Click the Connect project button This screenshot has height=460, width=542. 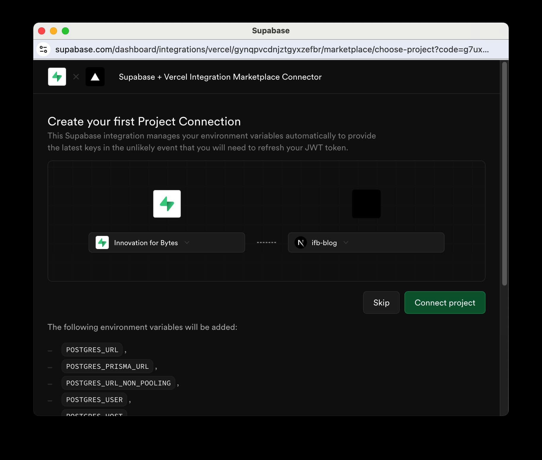pyautogui.click(x=445, y=303)
